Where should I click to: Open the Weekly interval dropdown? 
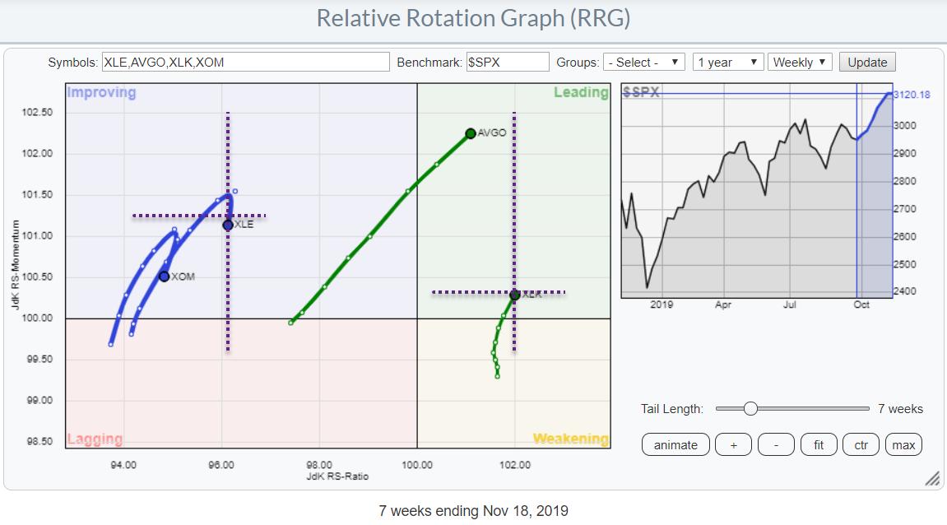(x=800, y=63)
